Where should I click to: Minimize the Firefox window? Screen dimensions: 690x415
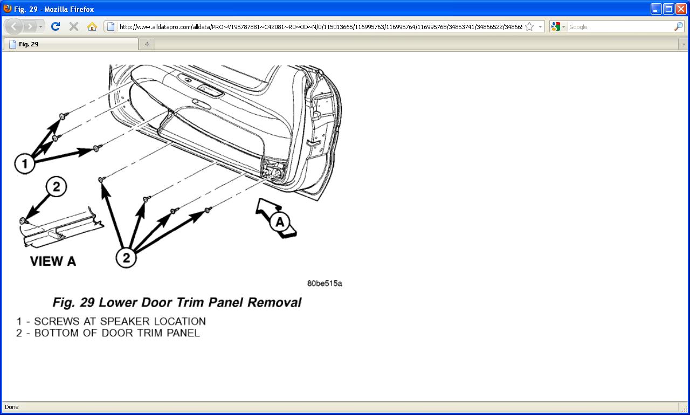click(656, 9)
